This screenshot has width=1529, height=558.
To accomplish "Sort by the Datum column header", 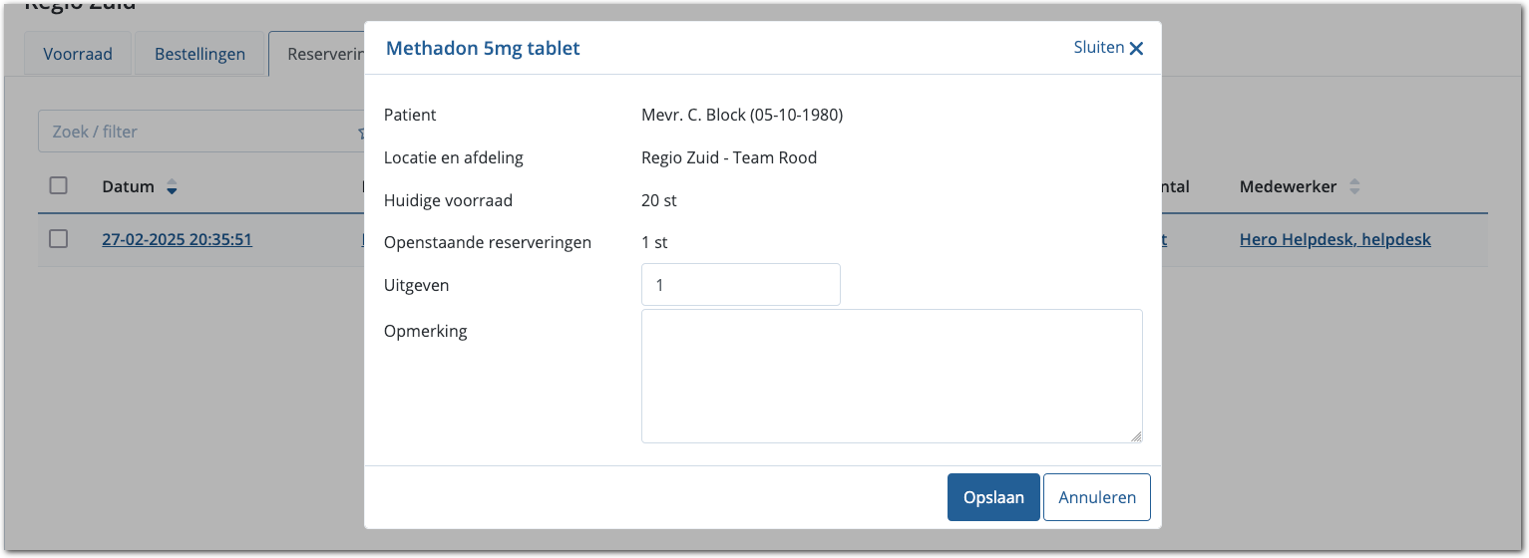I will coord(128,186).
